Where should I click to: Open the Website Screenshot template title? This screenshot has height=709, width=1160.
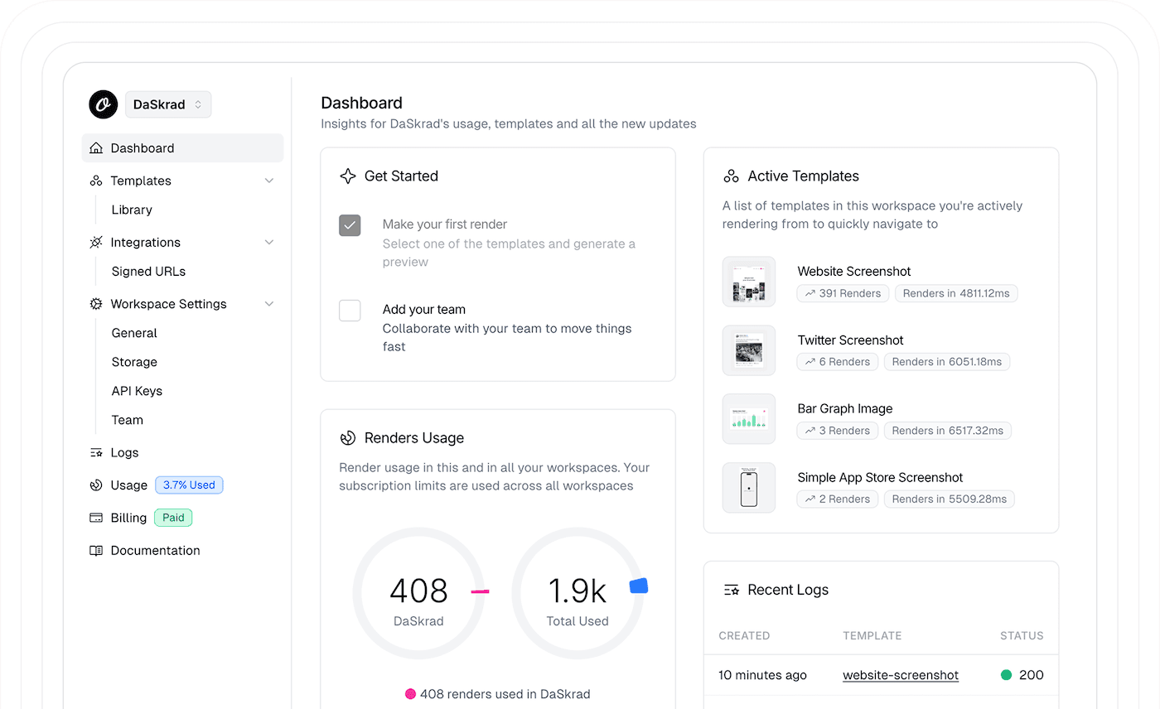(x=854, y=272)
